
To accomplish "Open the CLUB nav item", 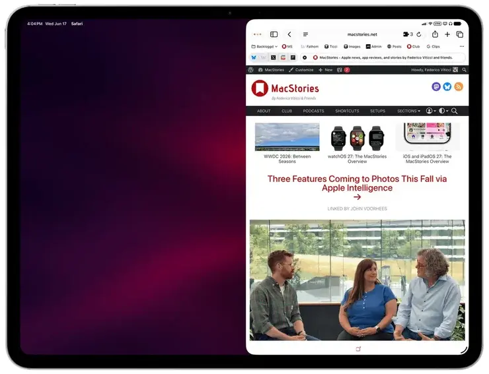I will point(287,111).
